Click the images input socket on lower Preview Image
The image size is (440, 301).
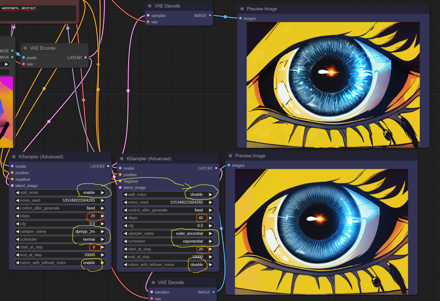click(x=229, y=165)
